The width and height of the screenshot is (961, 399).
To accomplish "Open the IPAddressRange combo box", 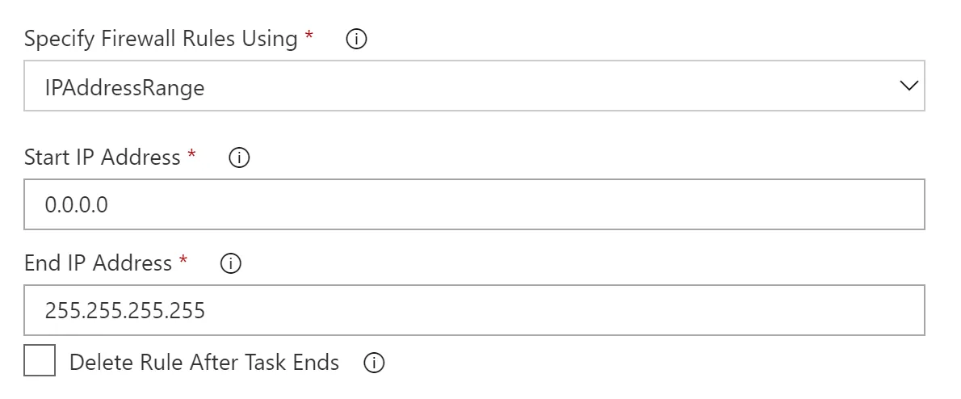I will [473, 86].
